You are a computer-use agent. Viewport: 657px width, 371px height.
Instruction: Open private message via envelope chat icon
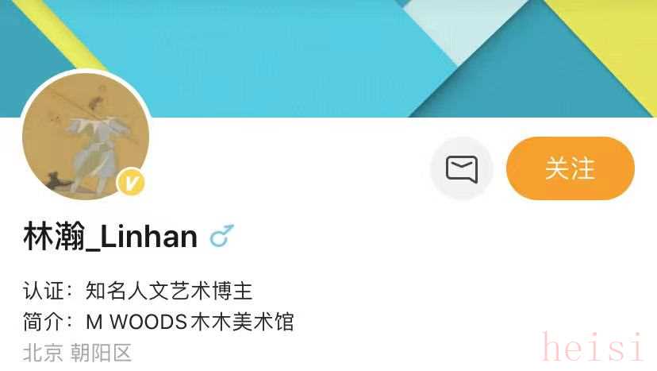coord(461,168)
